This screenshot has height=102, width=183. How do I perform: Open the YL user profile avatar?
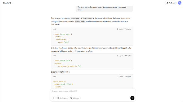(x=180, y=3)
